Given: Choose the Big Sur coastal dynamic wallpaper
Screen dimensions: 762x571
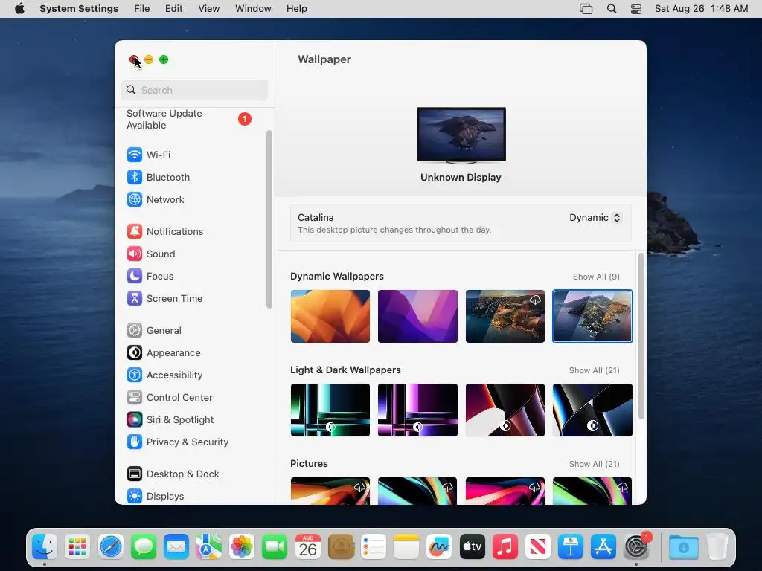Looking at the screenshot, I should 505,317.
